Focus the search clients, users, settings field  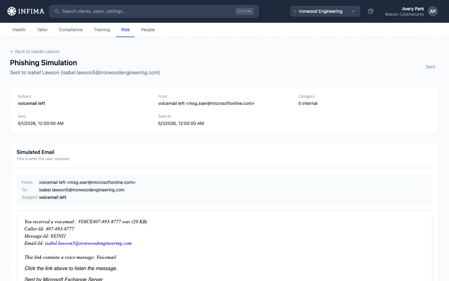pyautogui.click(x=154, y=11)
